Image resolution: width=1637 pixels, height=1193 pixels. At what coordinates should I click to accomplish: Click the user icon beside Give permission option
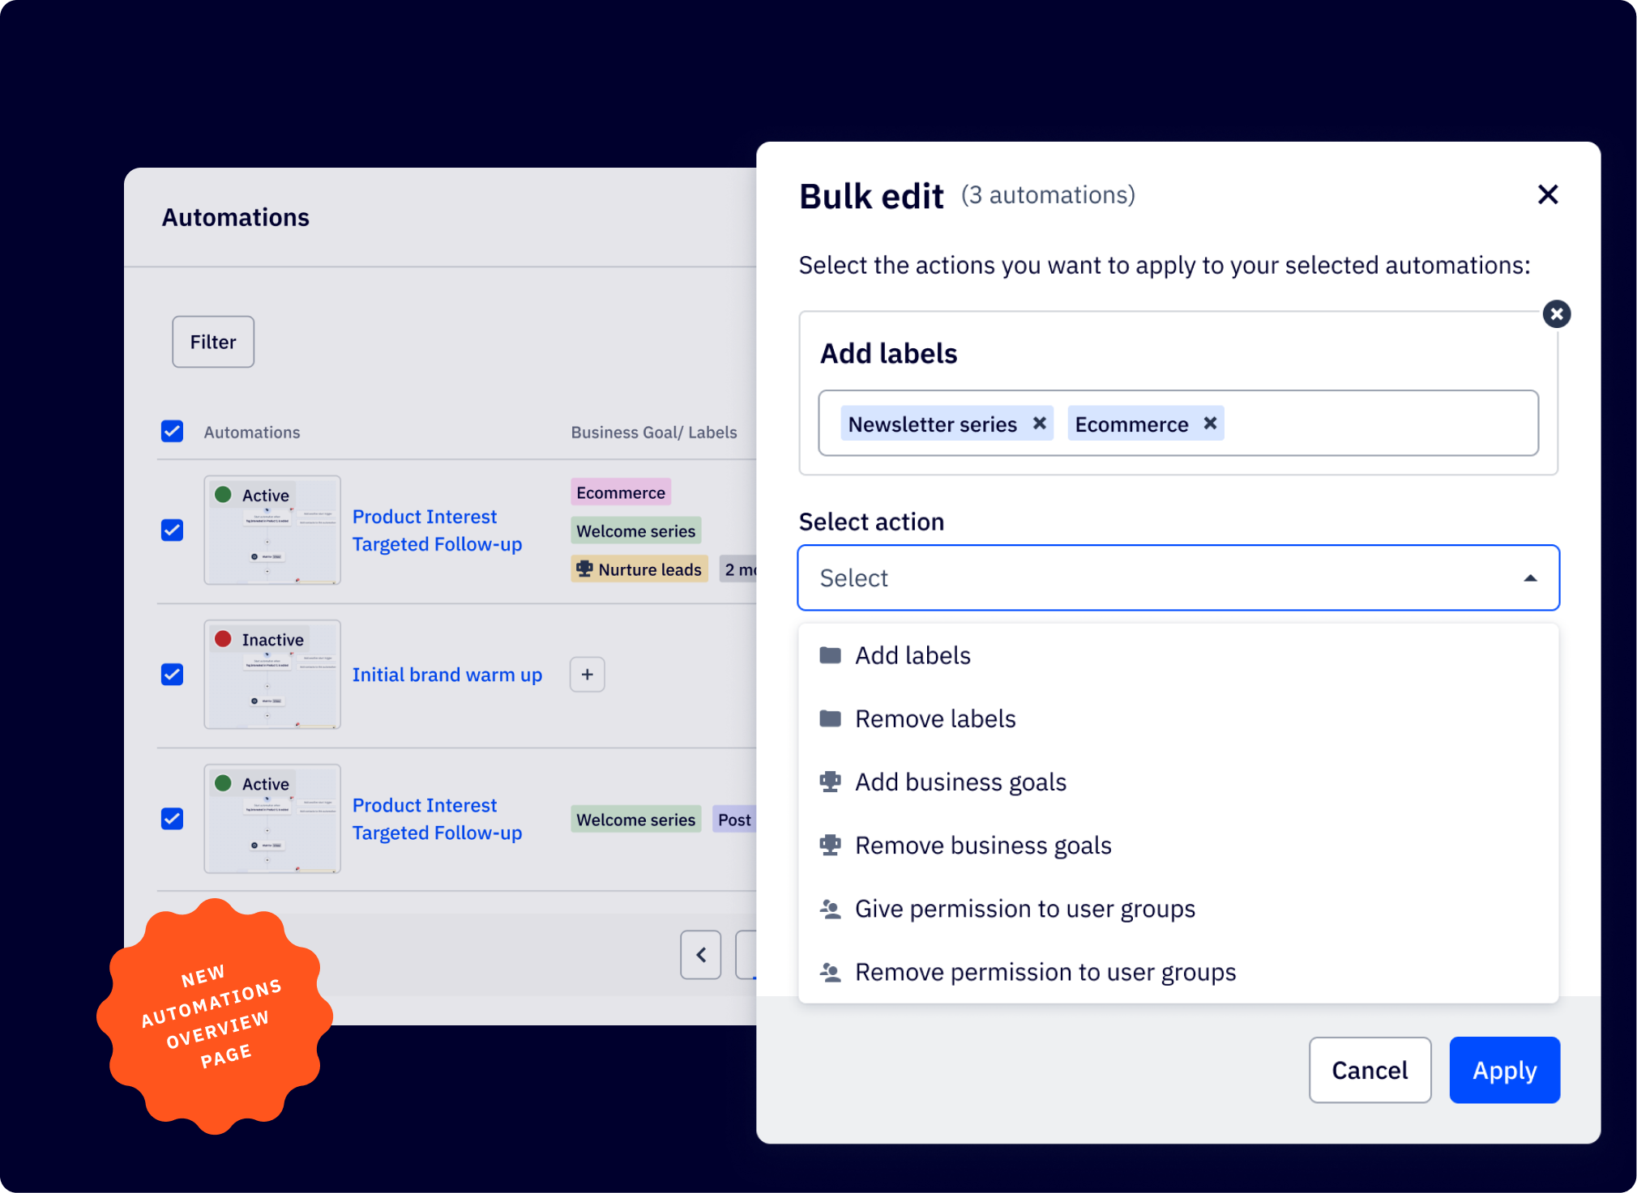point(829,908)
